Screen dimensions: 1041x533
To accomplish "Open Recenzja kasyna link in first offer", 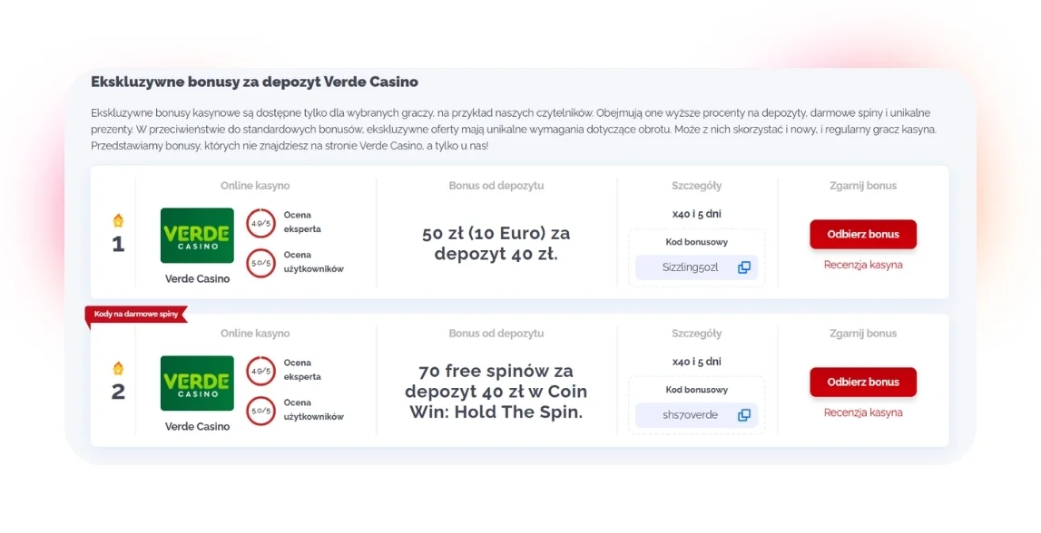I will coord(863,265).
